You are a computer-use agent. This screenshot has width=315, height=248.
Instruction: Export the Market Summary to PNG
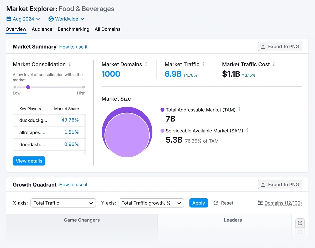(x=280, y=47)
